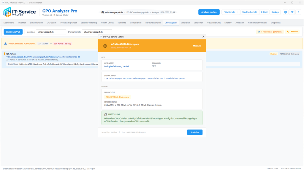Toggle the Empfehlung checkbox icon

click(x=106, y=114)
